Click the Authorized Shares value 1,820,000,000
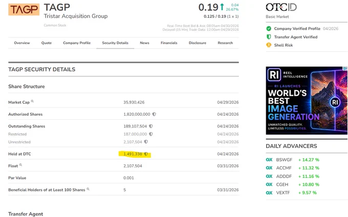The height and width of the screenshot is (217, 348). tap(137, 114)
